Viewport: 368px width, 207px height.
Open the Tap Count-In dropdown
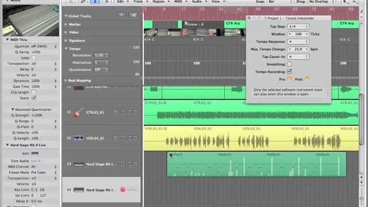coord(298,56)
